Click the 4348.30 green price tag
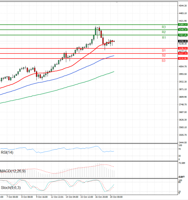 [183, 29]
